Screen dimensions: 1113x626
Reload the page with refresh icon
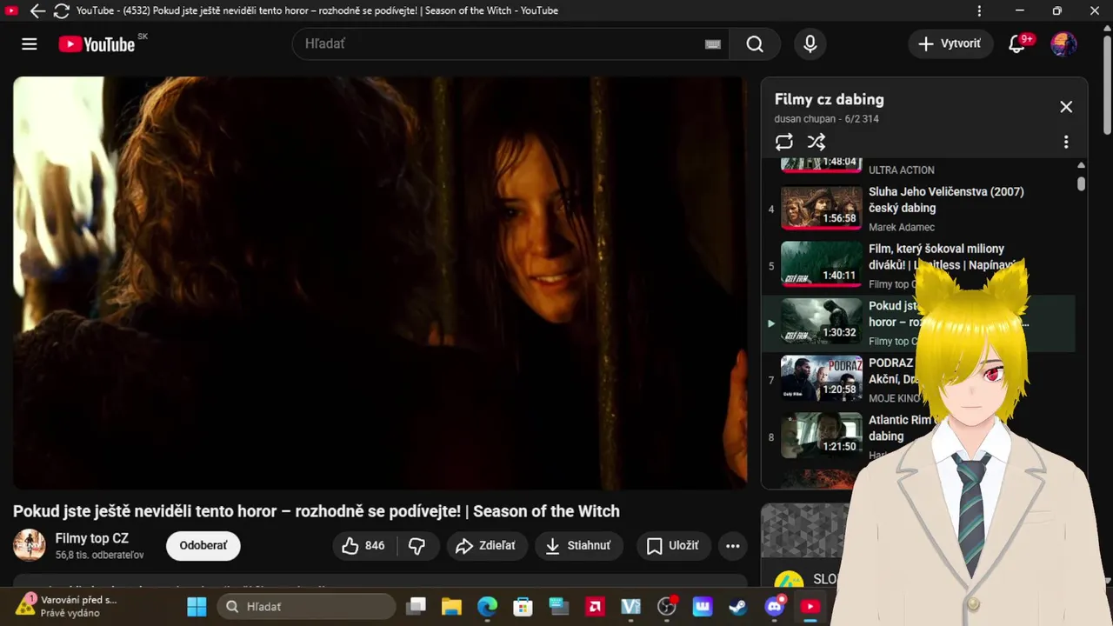click(62, 11)
